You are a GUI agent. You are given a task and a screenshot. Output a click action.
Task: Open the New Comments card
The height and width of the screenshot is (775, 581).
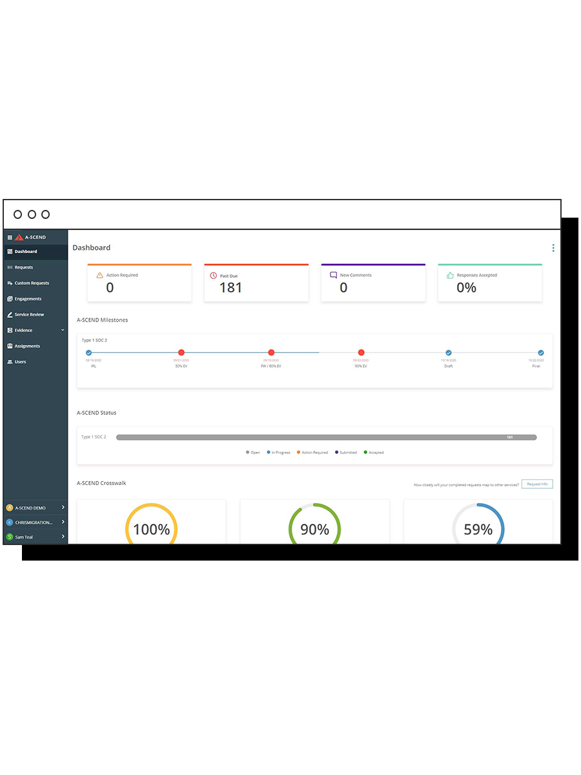[x=373, y=282]
